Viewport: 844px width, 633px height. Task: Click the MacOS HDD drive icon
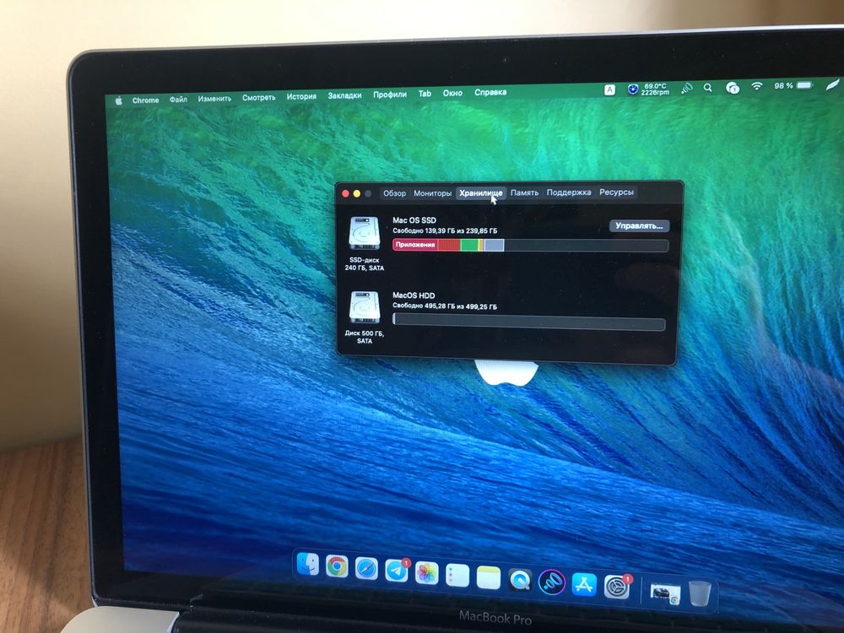click(365, 307)
